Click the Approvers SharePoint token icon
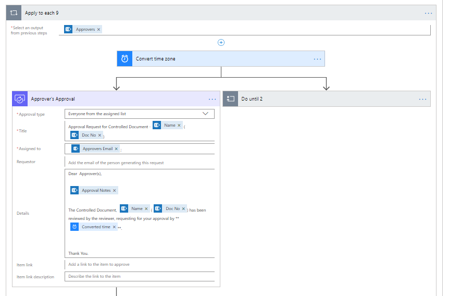The image size is (449, 296). tap(68, 29)
